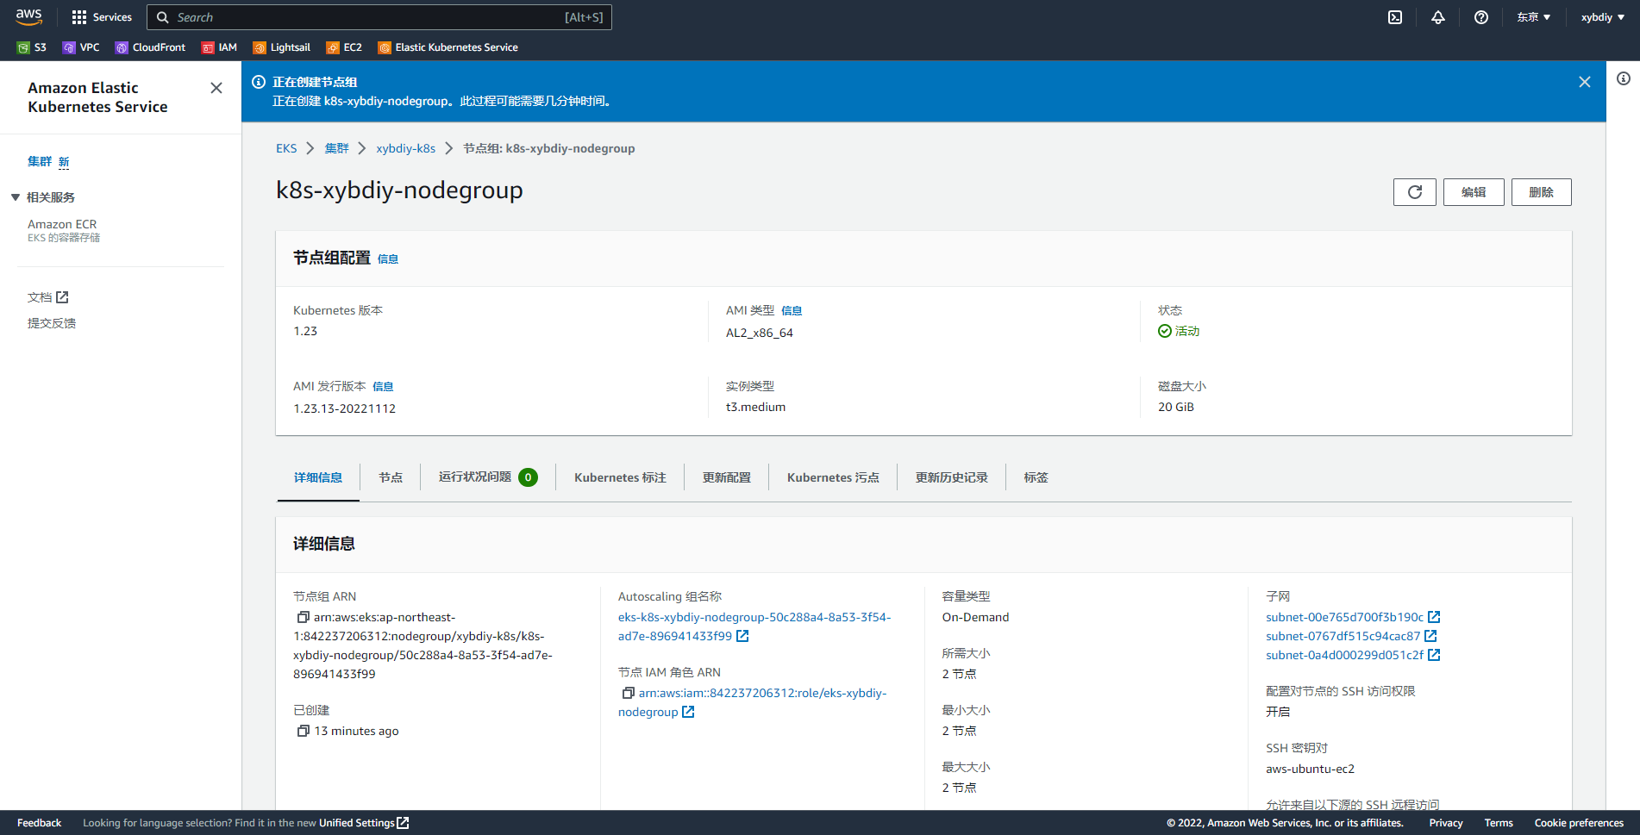This screenshot has height=835, width=1640.
Task: Select the 1.23.13-20221112 AMI release value
Action: (344, 408)
